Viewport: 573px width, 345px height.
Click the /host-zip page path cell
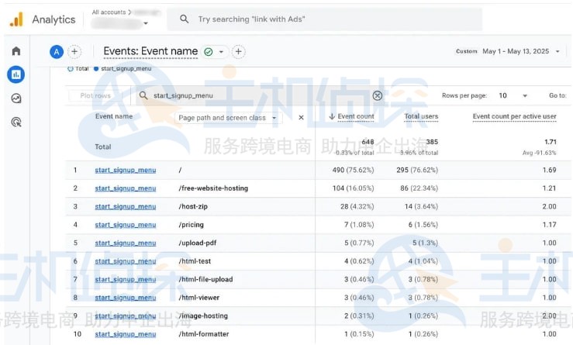point(193,207)
